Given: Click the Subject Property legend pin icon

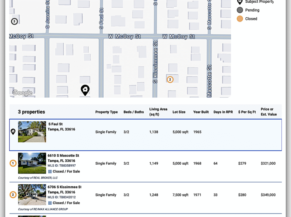Looking at the screenshot, I should click(x=240, y=2).
